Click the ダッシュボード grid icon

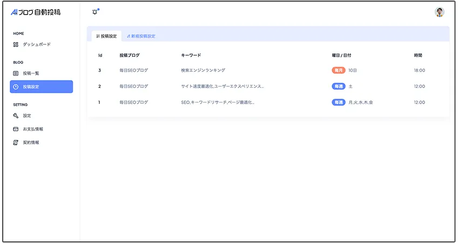pos(16,44)
